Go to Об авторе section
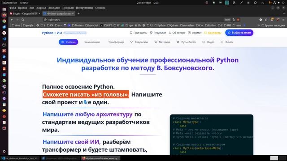The image size is (287, 161). 177,33
